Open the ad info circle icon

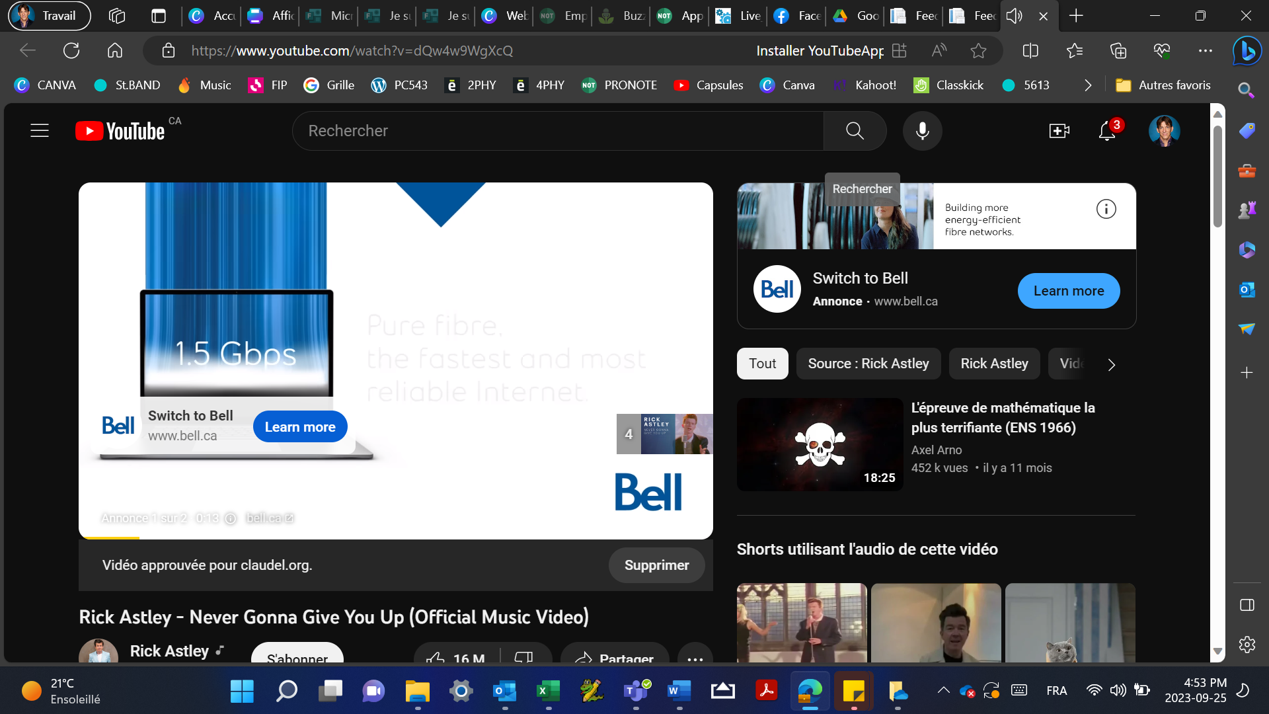1106,209
